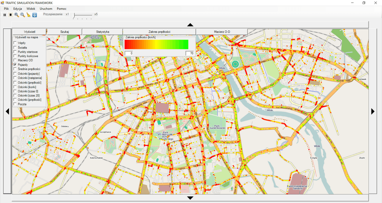Click the broom clear icon in the toolbar
382x203 pixels.
coord(29,15)
